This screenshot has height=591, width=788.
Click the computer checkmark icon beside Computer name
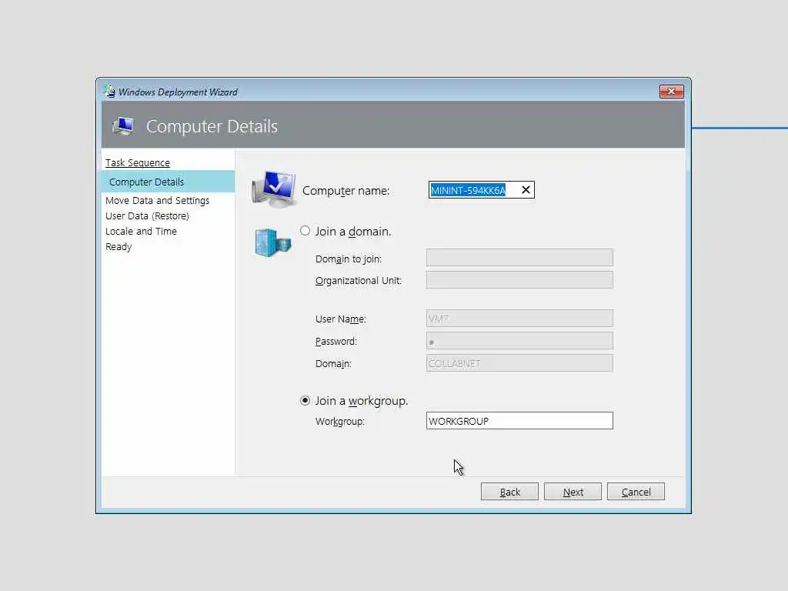point(273,189)
